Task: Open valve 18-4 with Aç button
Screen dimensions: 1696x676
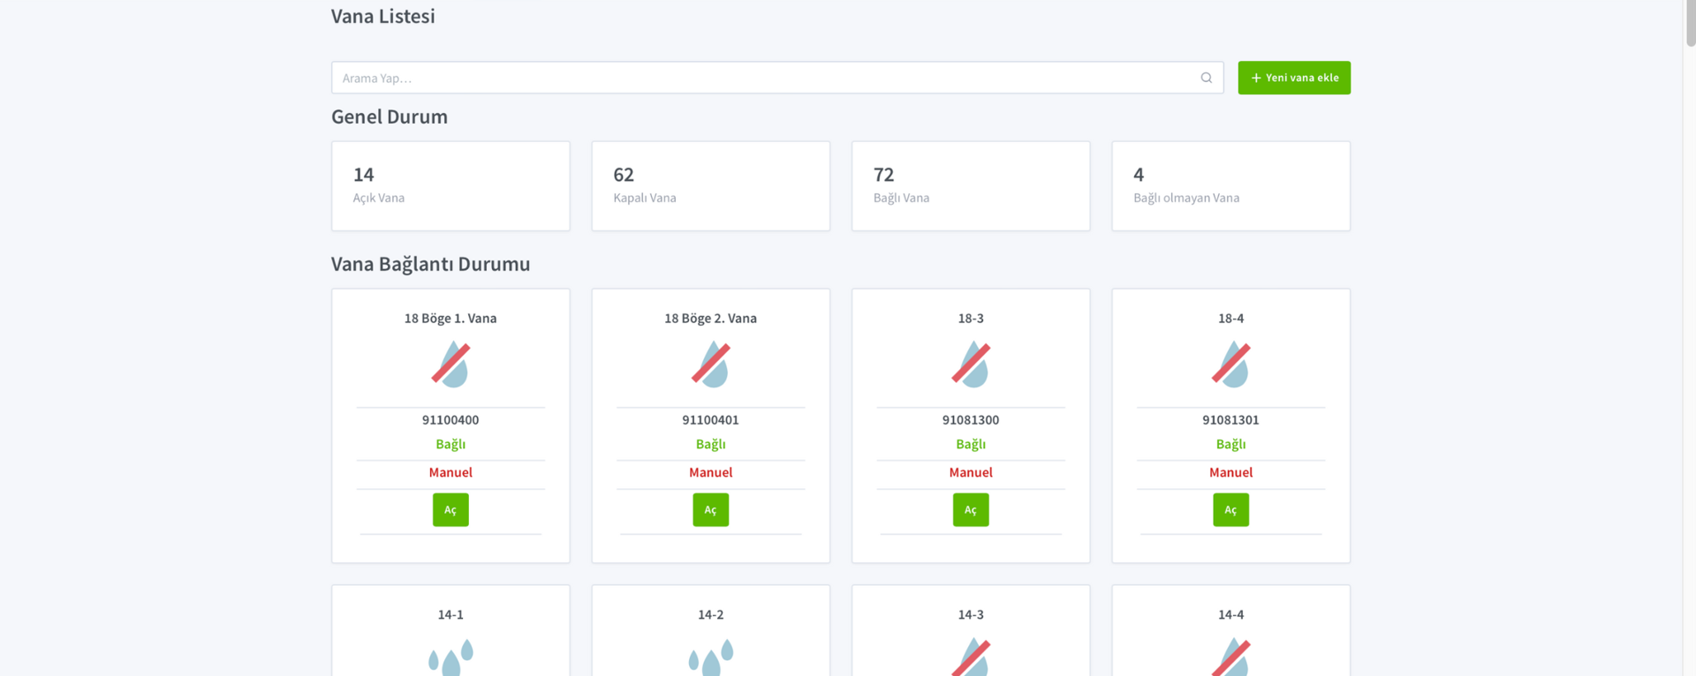Action: (x=1230, y=510)
